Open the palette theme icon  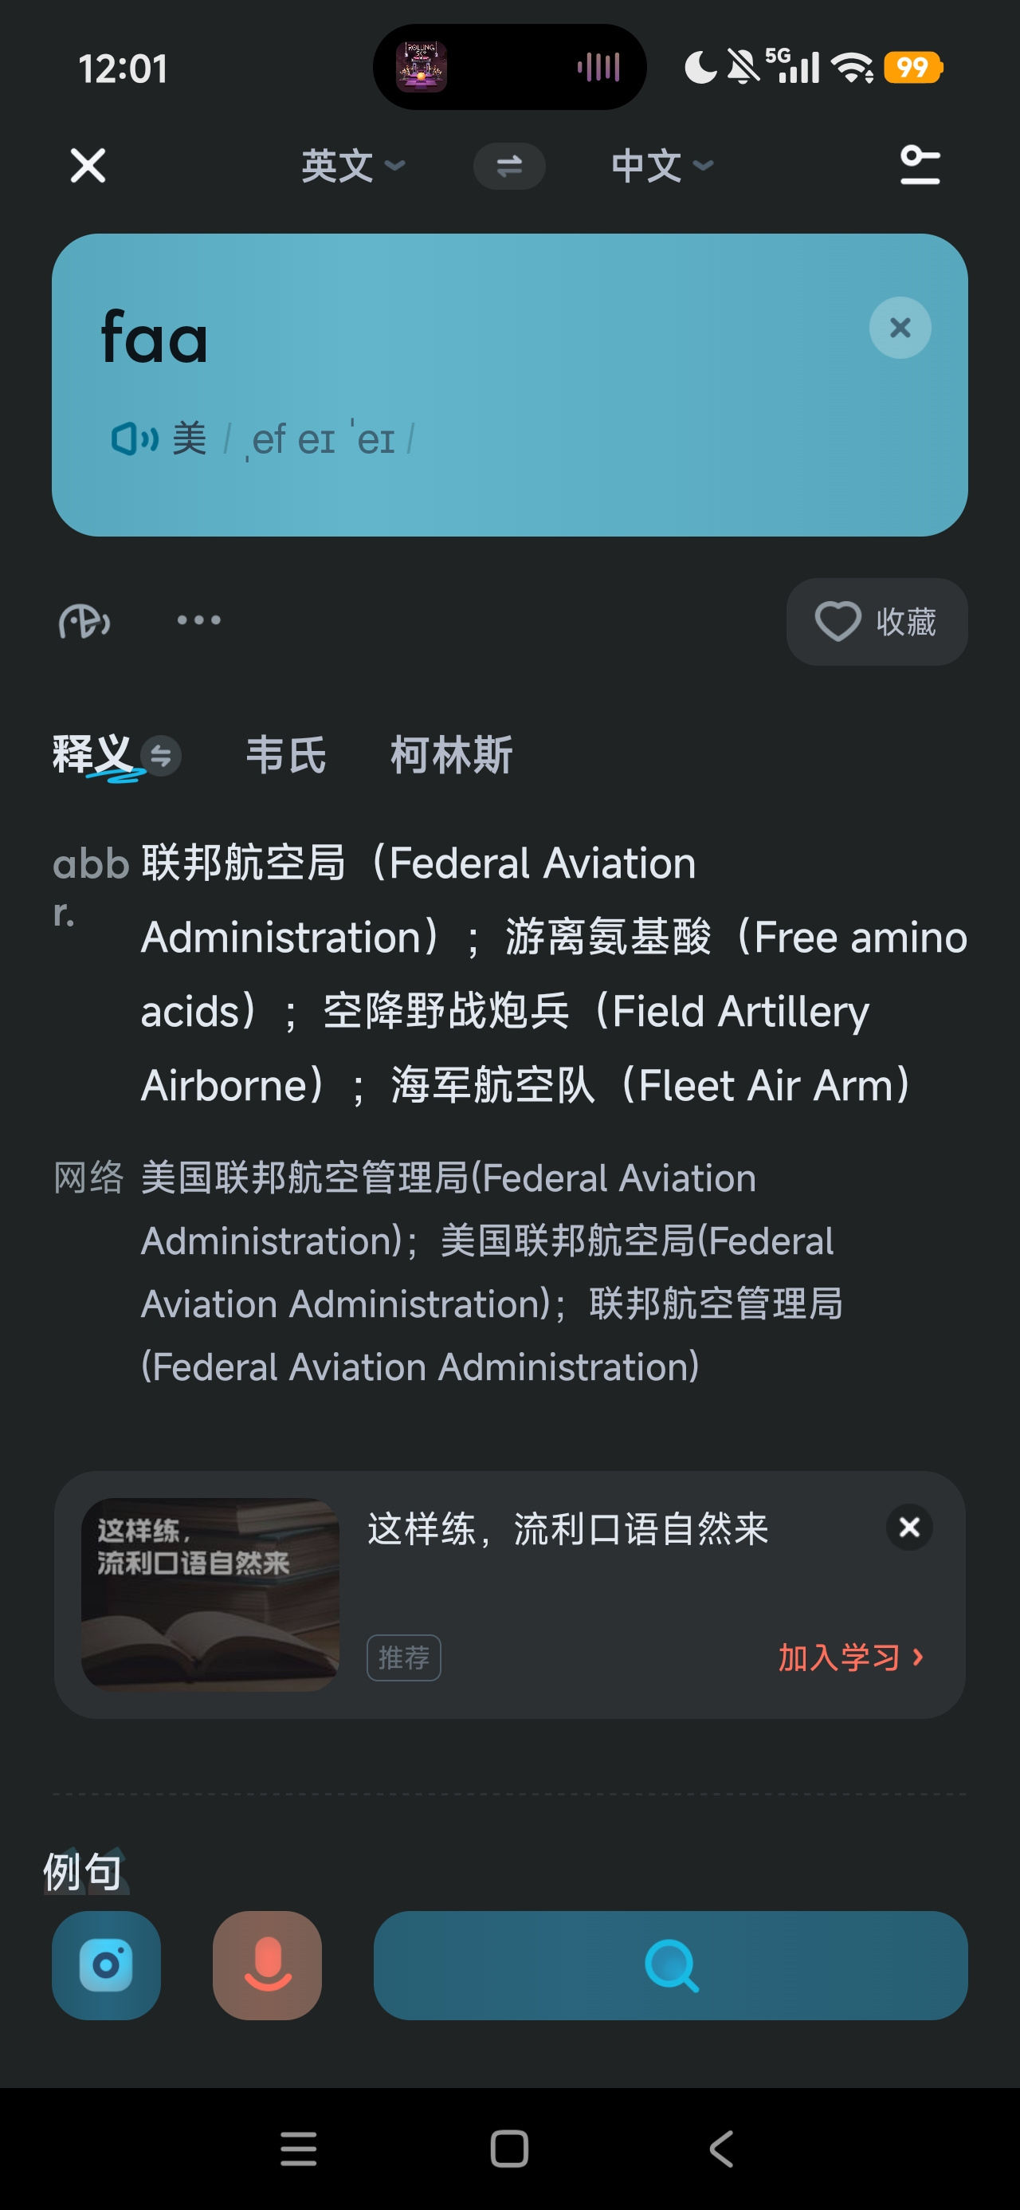pos(84,621)
